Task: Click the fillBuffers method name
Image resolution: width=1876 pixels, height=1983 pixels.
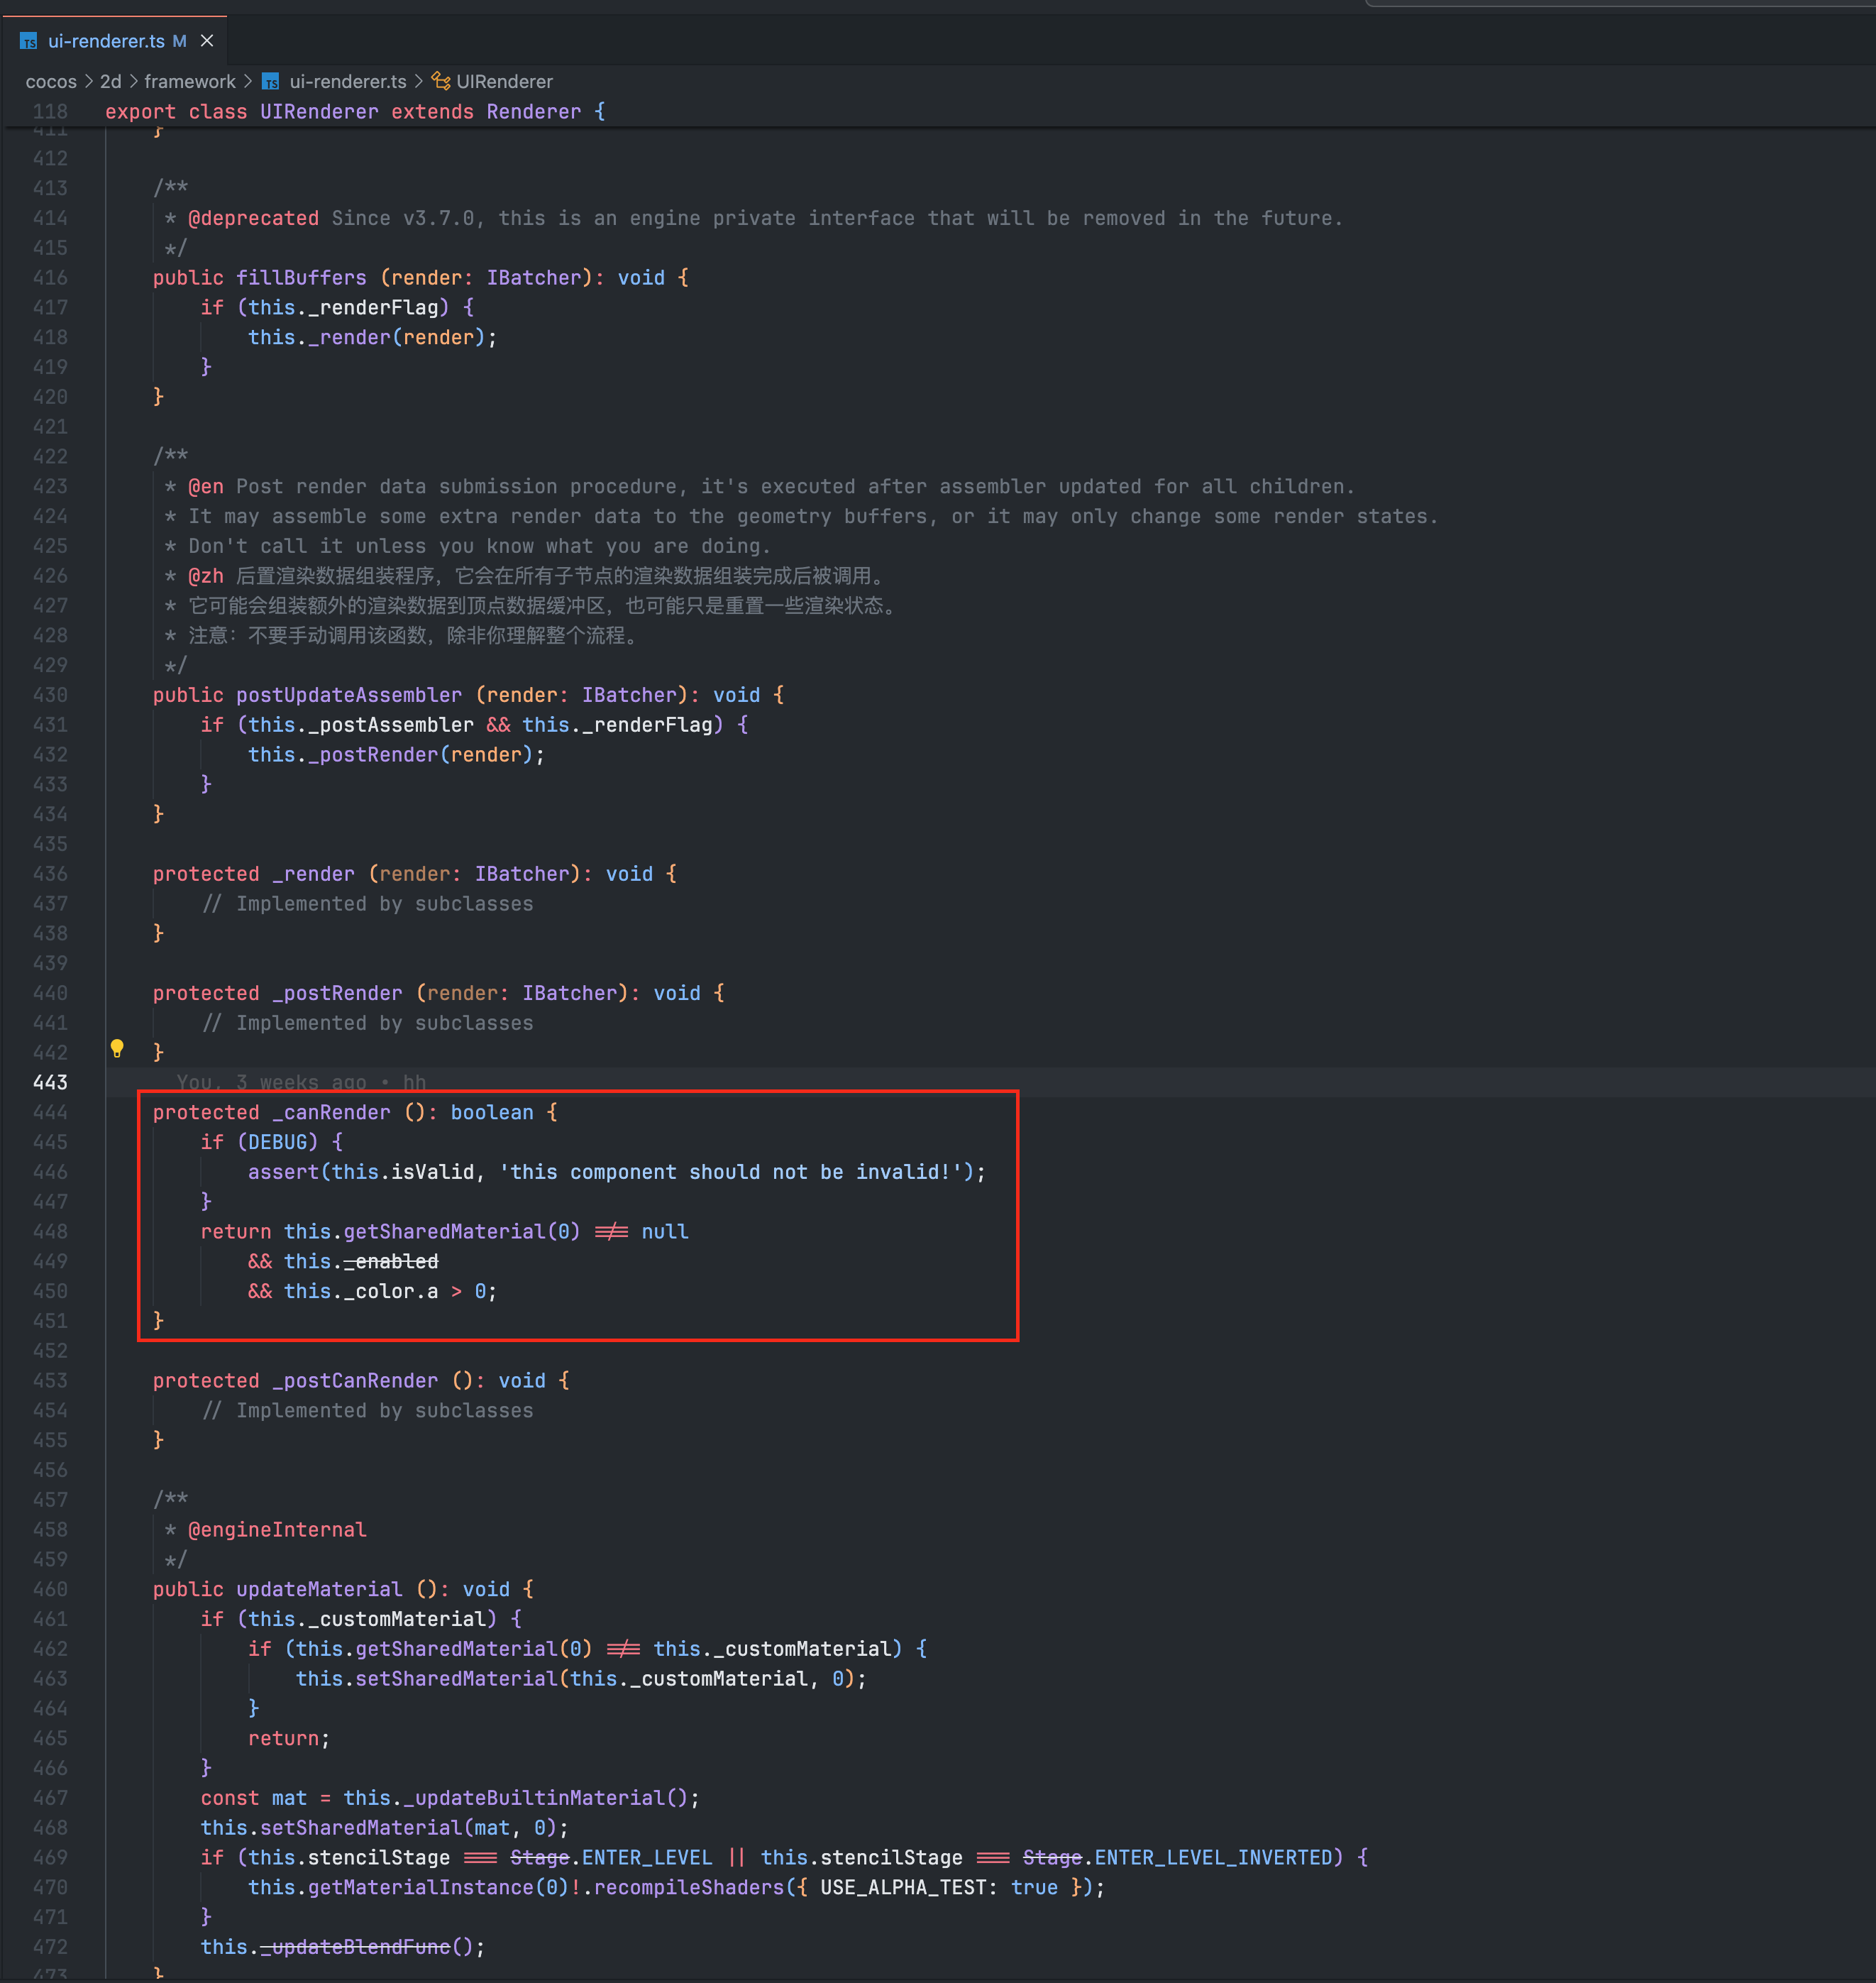Action: pos(301,278)
